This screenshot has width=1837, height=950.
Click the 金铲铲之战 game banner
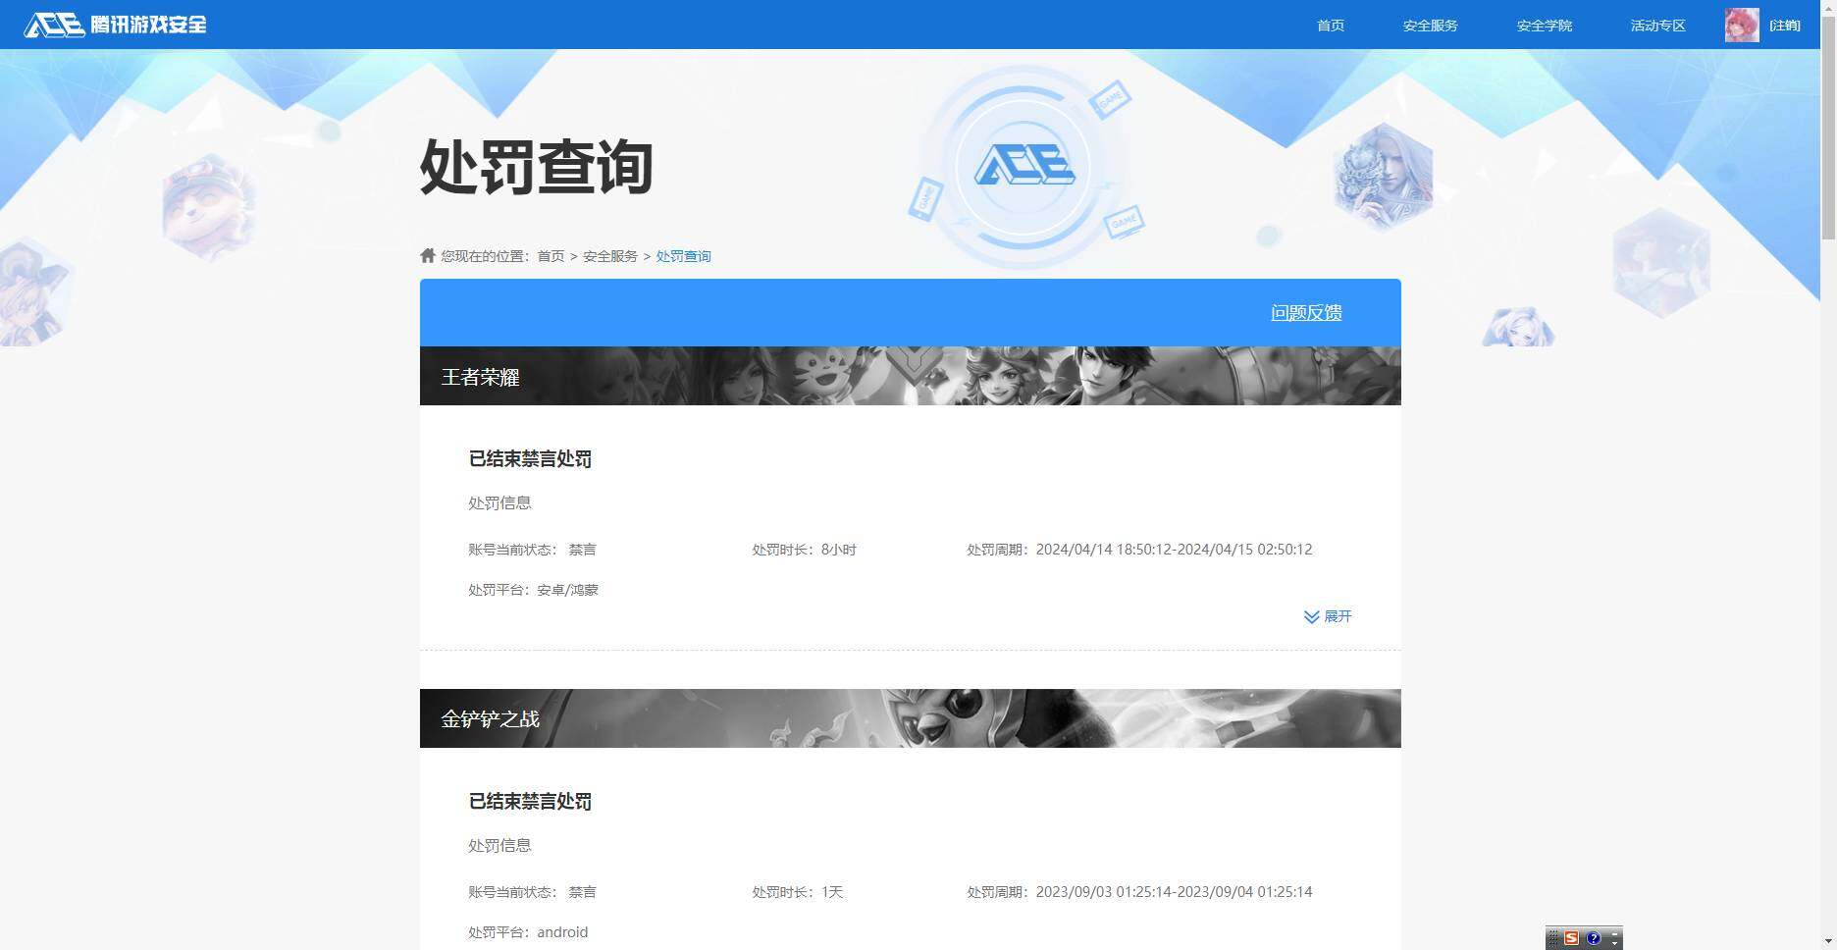click(911, 718)
